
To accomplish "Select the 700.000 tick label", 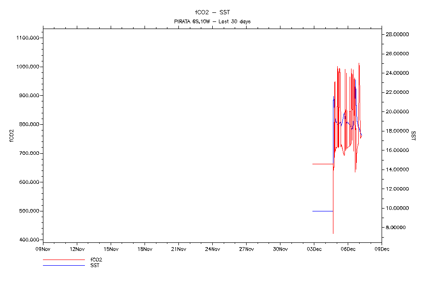I will (29, 153).
